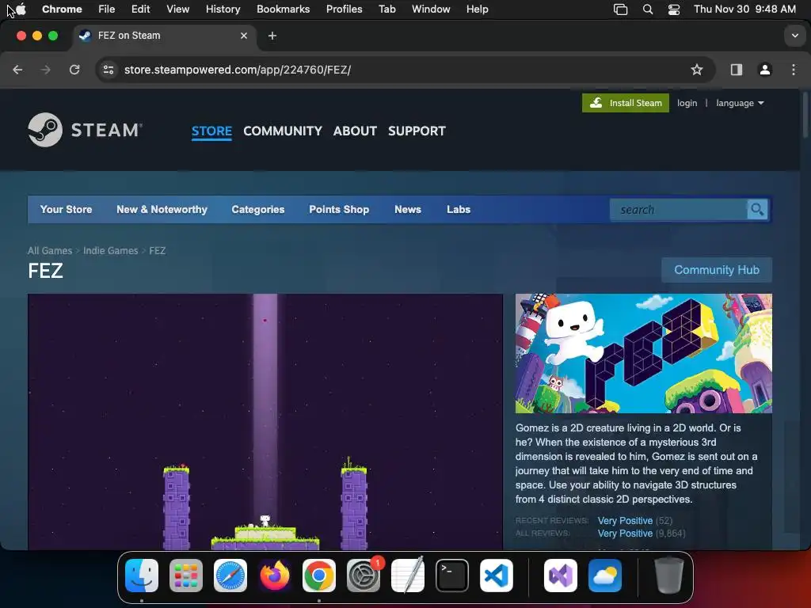Click the FEZ header artwork image
This screenshot has width=811, height=608.
pos(643,353)
